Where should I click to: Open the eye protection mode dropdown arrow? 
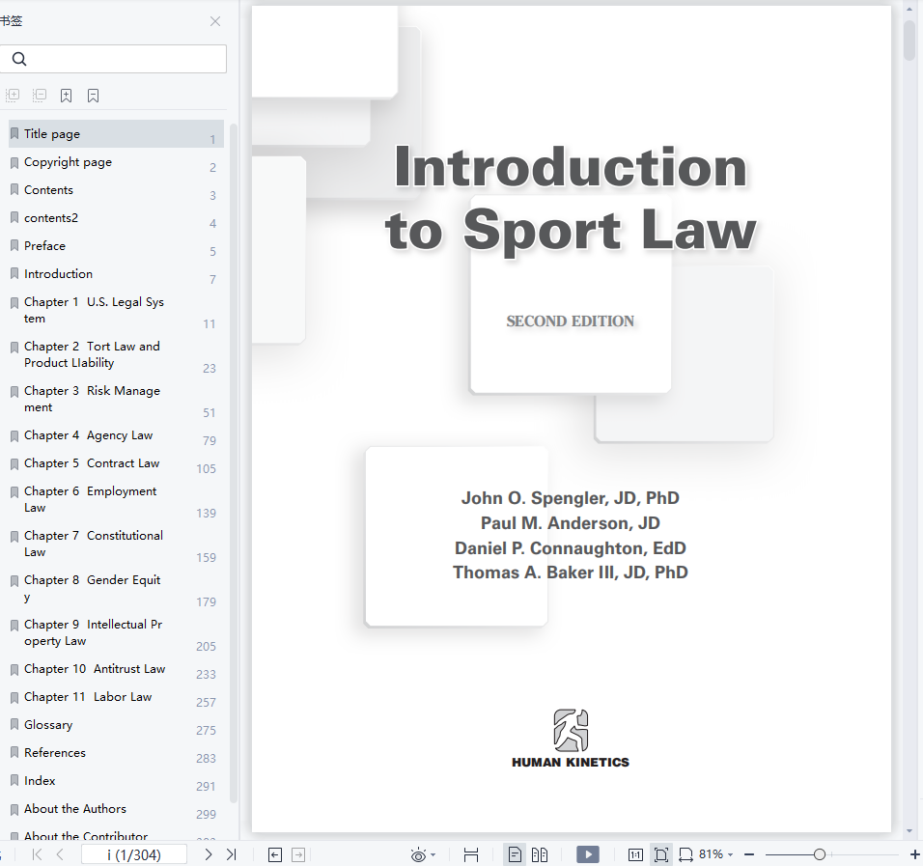coord(434,854)
